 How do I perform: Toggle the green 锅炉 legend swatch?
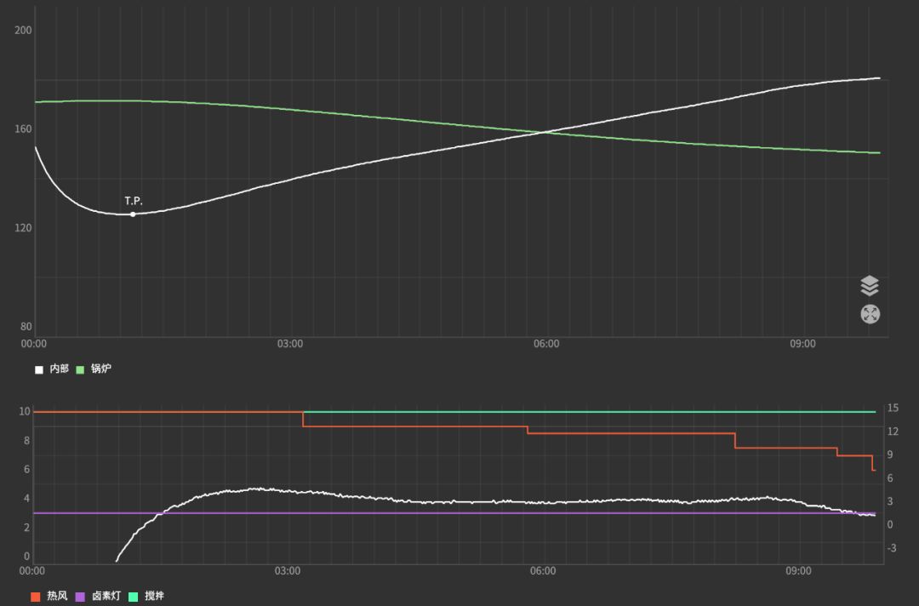point(80,369)
